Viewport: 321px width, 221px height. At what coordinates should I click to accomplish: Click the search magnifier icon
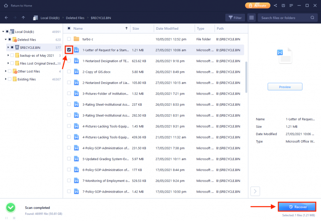coord(312,18)
